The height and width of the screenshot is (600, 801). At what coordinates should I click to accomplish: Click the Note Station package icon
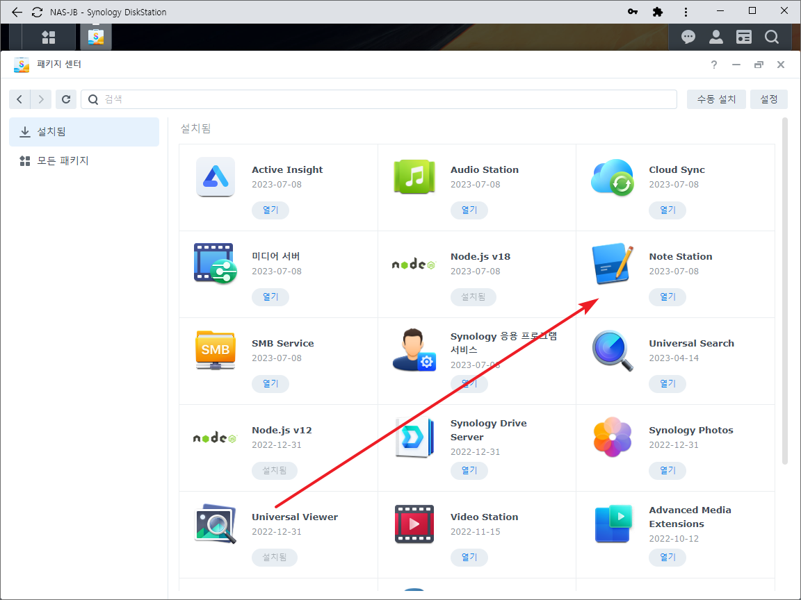(613, 264)
